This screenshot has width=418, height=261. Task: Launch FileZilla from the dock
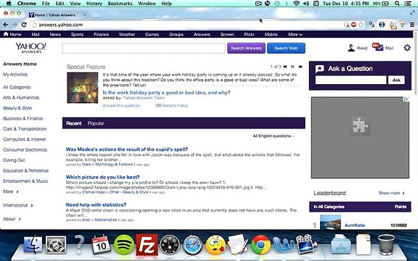click(147, 245)
